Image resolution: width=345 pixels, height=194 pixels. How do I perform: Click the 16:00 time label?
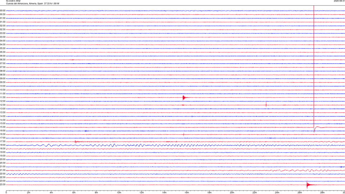click(x=3, y=131)
